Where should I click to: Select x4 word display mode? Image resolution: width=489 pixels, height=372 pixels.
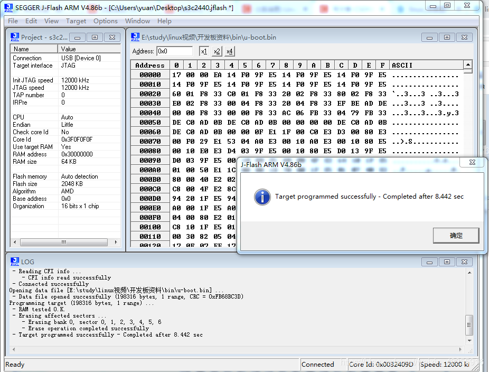[230, 51]
